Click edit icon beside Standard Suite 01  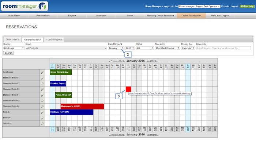(42, 78)
